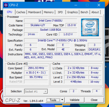
Task: Select the Memory tab
Action: [49, 12]
